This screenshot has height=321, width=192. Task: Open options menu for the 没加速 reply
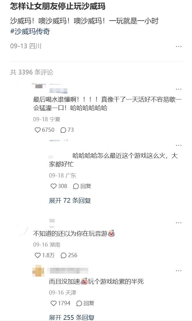point(179,271)
